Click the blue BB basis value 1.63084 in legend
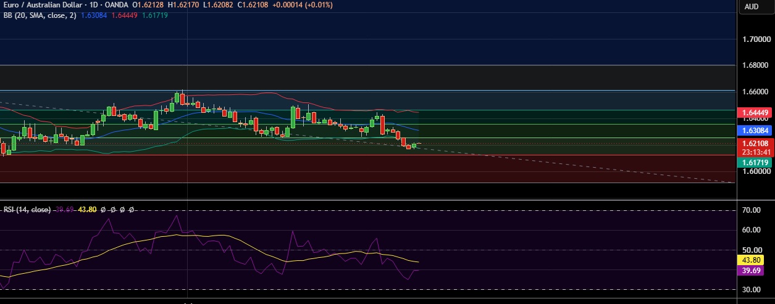 click(94, 15)
